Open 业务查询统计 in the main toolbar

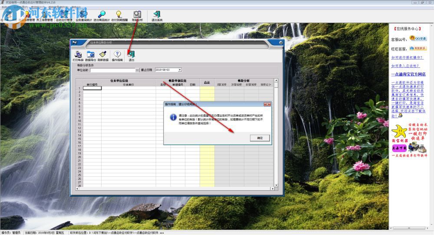tap(84, 17)
